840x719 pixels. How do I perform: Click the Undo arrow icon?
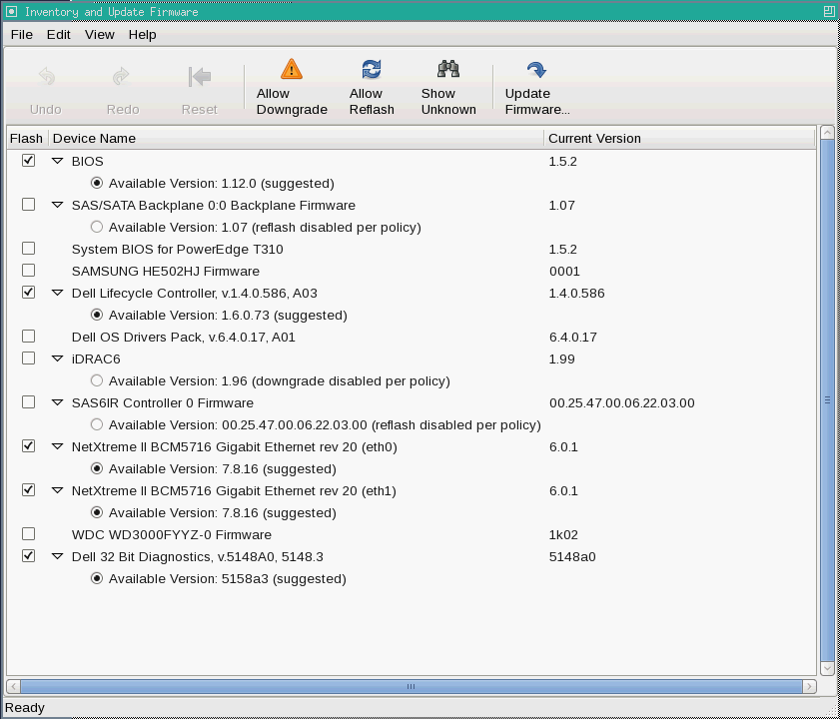pyautogui.click(x=47, y=76)
